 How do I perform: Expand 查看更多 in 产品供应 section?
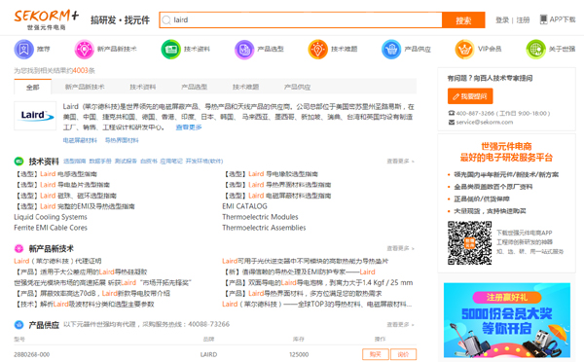pyautogui.click(x=400, y=325)
